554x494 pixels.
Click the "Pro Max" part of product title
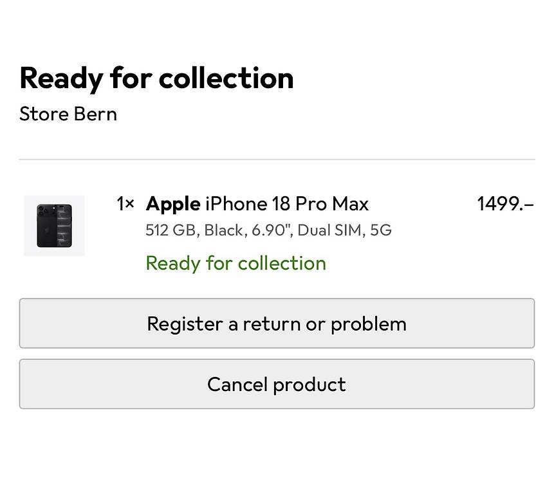(332, 204)
